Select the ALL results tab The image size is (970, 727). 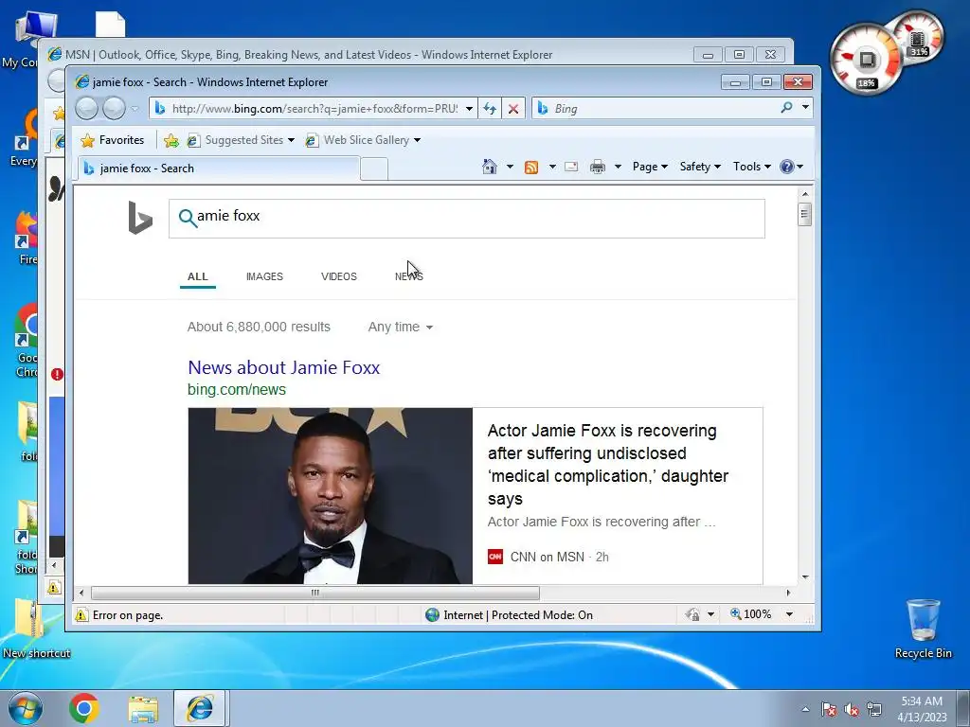(198, 276)
